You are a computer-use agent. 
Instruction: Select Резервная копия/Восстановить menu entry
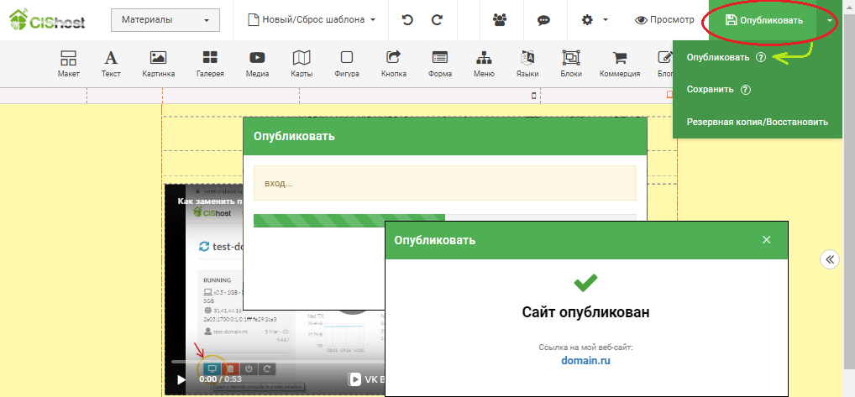[x=757, y=122]
